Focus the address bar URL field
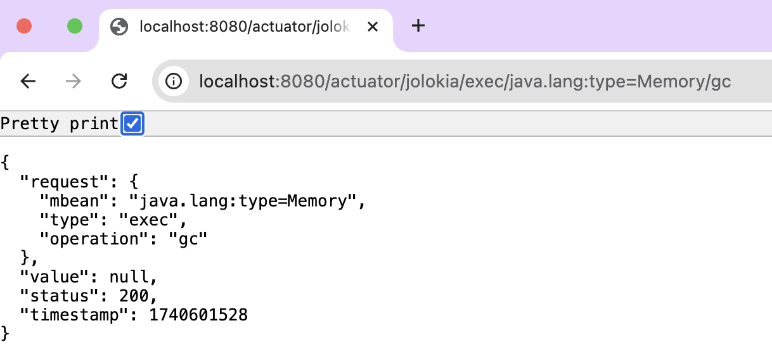772x361 pixels. (465, 81)
